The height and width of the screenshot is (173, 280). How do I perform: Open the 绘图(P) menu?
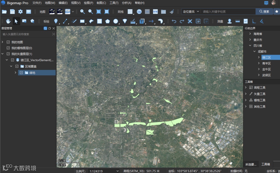tap(88, 3)
